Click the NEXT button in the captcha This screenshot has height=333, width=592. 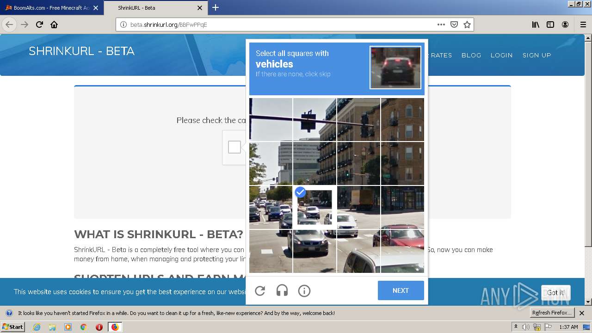click(401, 290)
